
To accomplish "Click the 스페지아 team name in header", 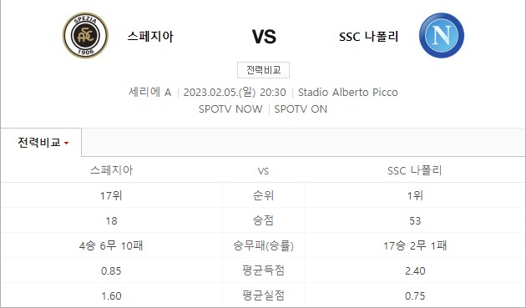I will 150,36.
